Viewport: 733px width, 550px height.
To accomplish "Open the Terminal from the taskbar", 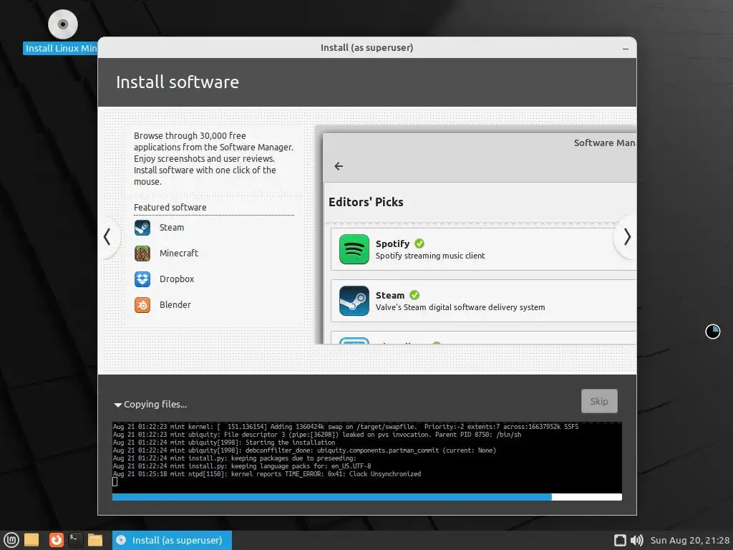I will point(75,540).
